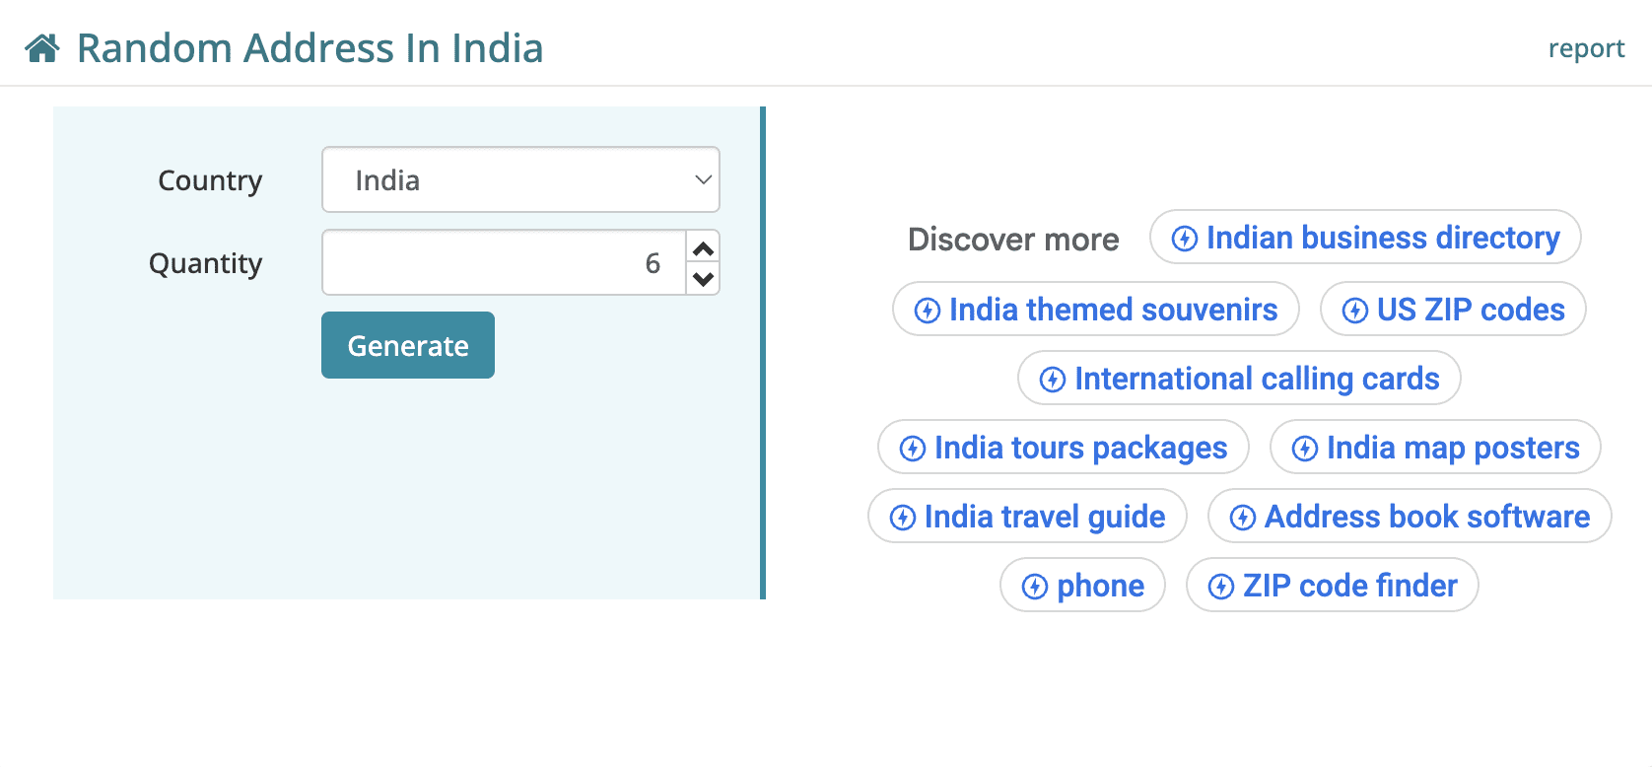Open the Country dropdown showing India

pyautogui.click(x=520, y=179)
